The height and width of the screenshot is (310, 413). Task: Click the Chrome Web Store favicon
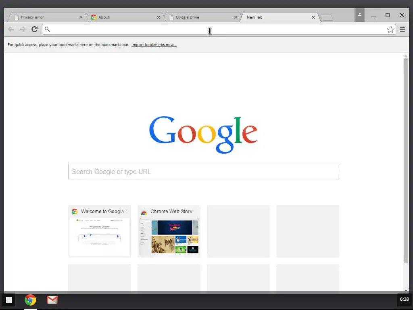pos(144,212)
